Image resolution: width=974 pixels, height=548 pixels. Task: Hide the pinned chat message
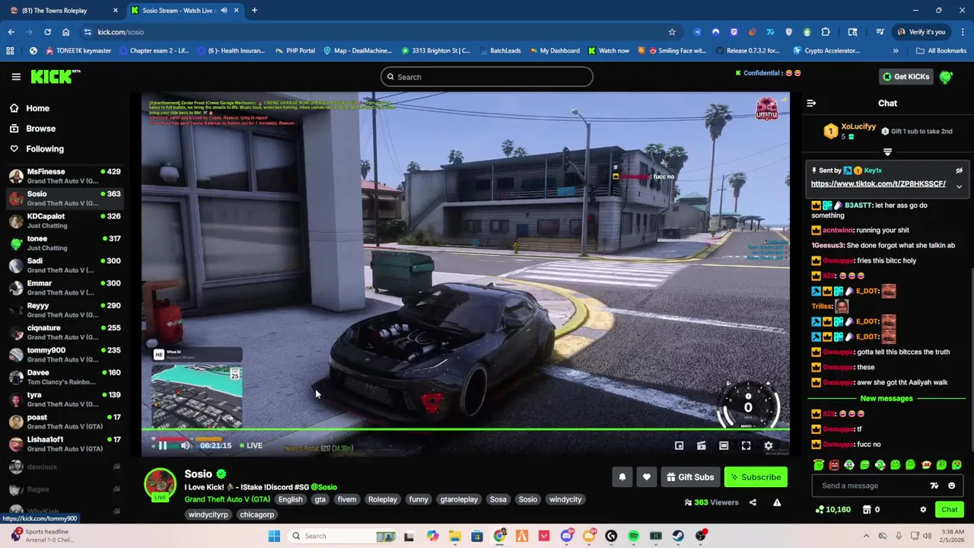pos(959,170)
